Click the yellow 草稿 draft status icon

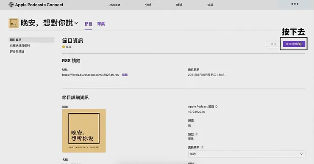point(64,47)
